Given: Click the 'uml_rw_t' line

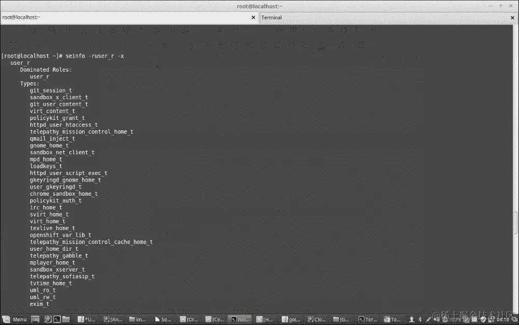Looking at the screenshot, I should click(43, 297).
